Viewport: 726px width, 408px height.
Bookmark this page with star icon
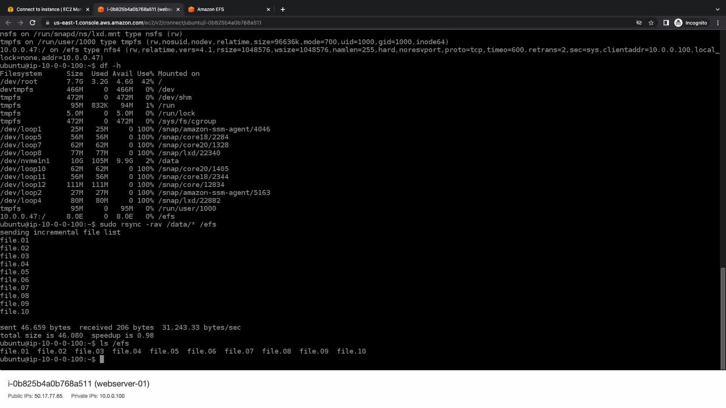pyautogui.click(x=651, y=23)
